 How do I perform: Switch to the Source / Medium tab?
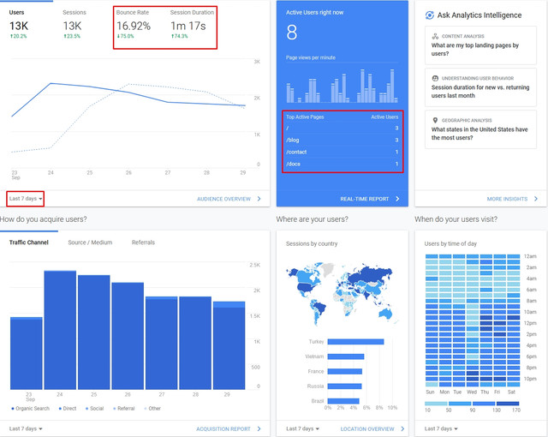click(x=90, y=242)
